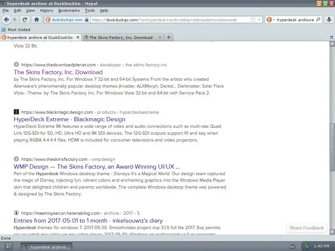The height and width of the screenshot is (251, 335).
Task: Open the Edit menu
Action: click(17, 10)
